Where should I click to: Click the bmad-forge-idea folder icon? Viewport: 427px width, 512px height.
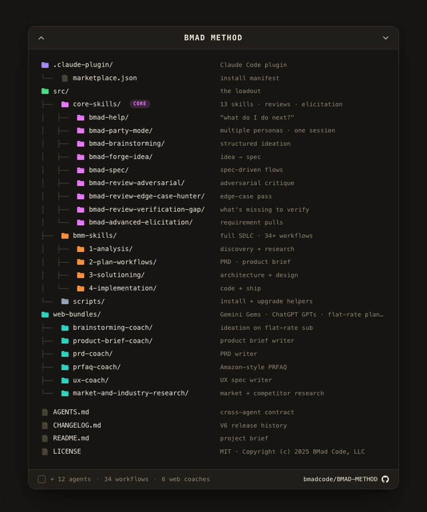(81, 157)
